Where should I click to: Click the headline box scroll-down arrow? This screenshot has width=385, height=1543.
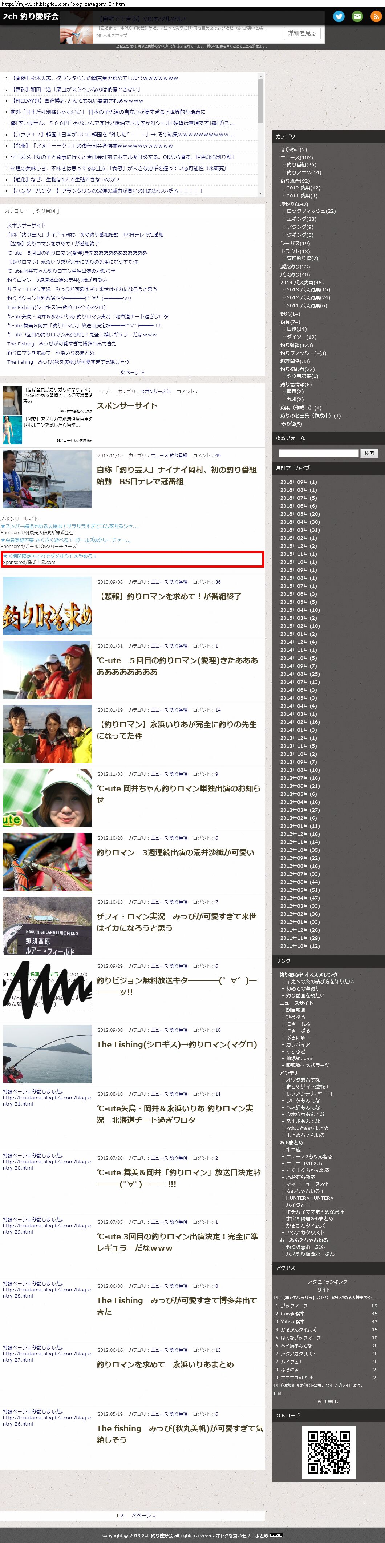[261, 193]
